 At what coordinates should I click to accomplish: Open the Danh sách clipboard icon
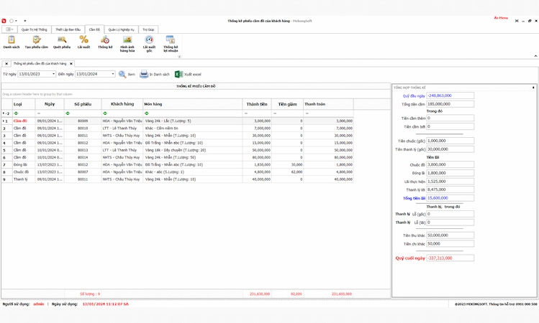click(x=12, y=39)
